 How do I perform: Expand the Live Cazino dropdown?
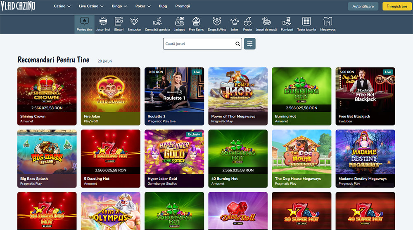tap(91, 6)
